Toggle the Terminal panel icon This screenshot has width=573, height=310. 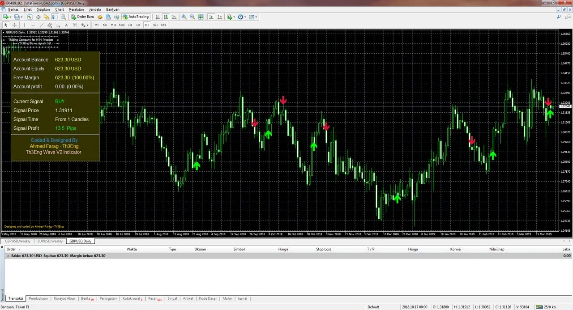tap(55, 17)
